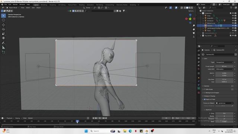This screenshot has height=134, width=238.
Task: Select the Cursor tool
Action: [3, 20]
